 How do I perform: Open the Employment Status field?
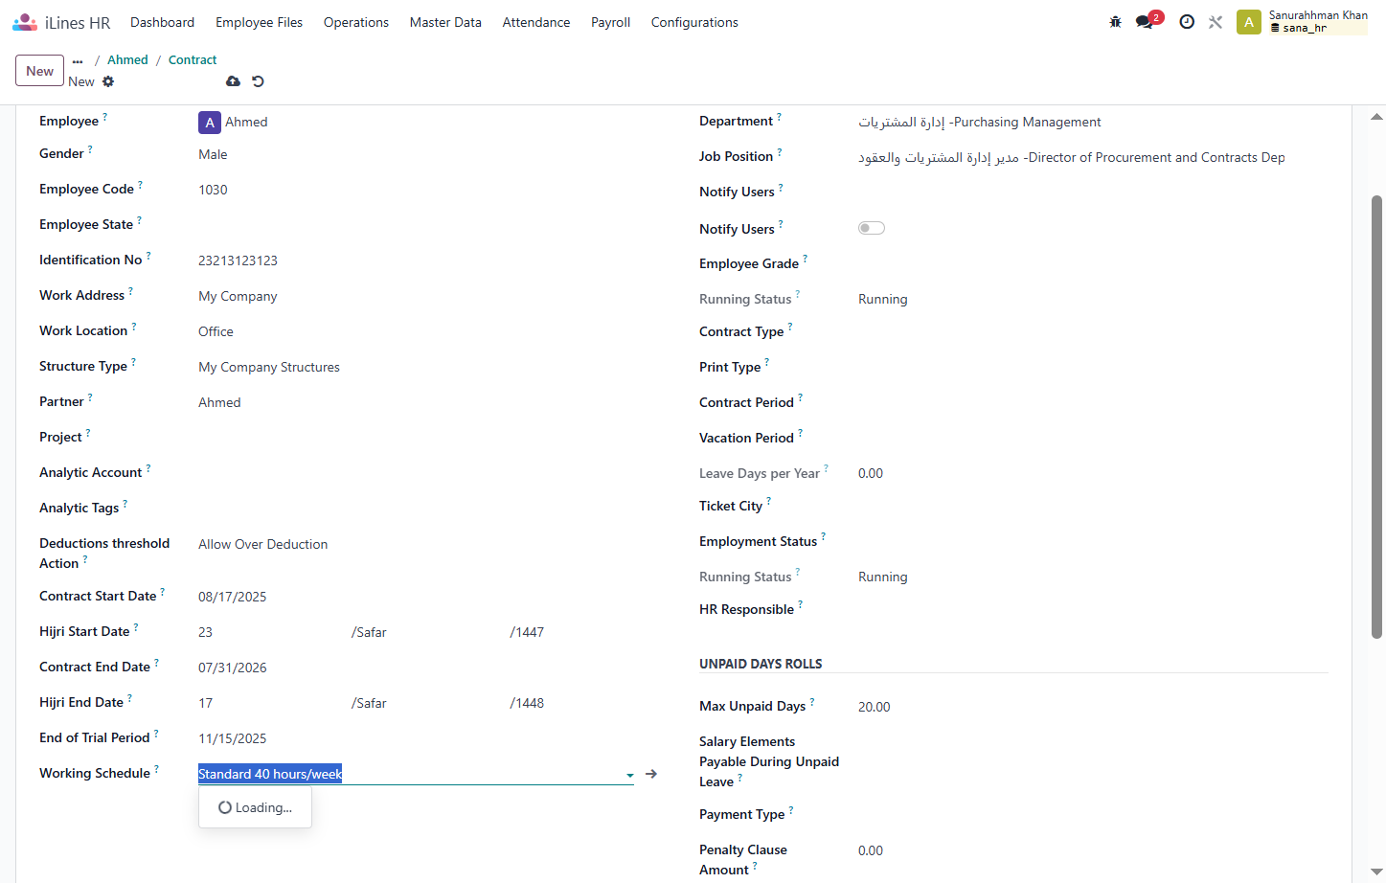[1092, 542]
